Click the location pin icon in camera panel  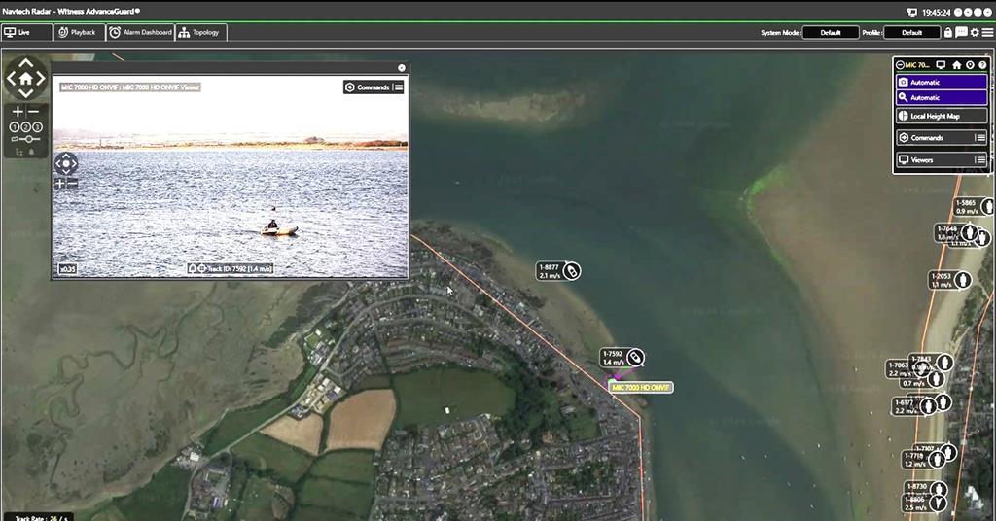(970, 65)
